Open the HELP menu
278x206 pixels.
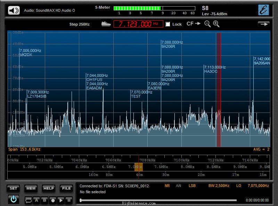coord(49,188)
